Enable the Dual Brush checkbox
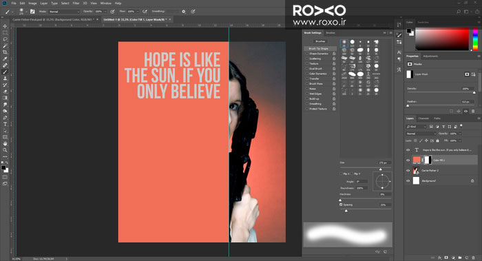The width and height of the screenshot is (482, 261). (307, 69)
